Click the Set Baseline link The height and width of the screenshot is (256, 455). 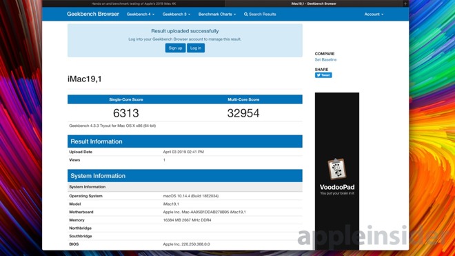click(325, 59)
